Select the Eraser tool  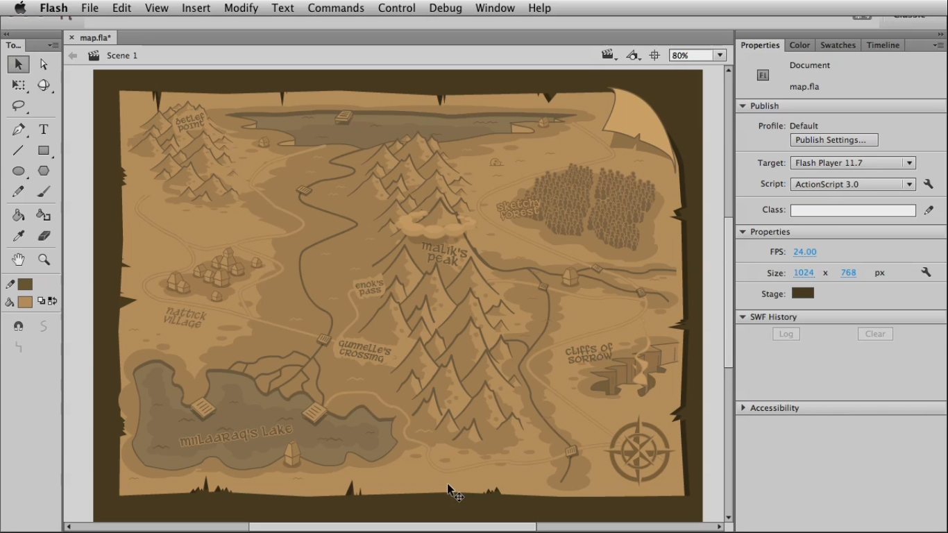coord(42,236)
